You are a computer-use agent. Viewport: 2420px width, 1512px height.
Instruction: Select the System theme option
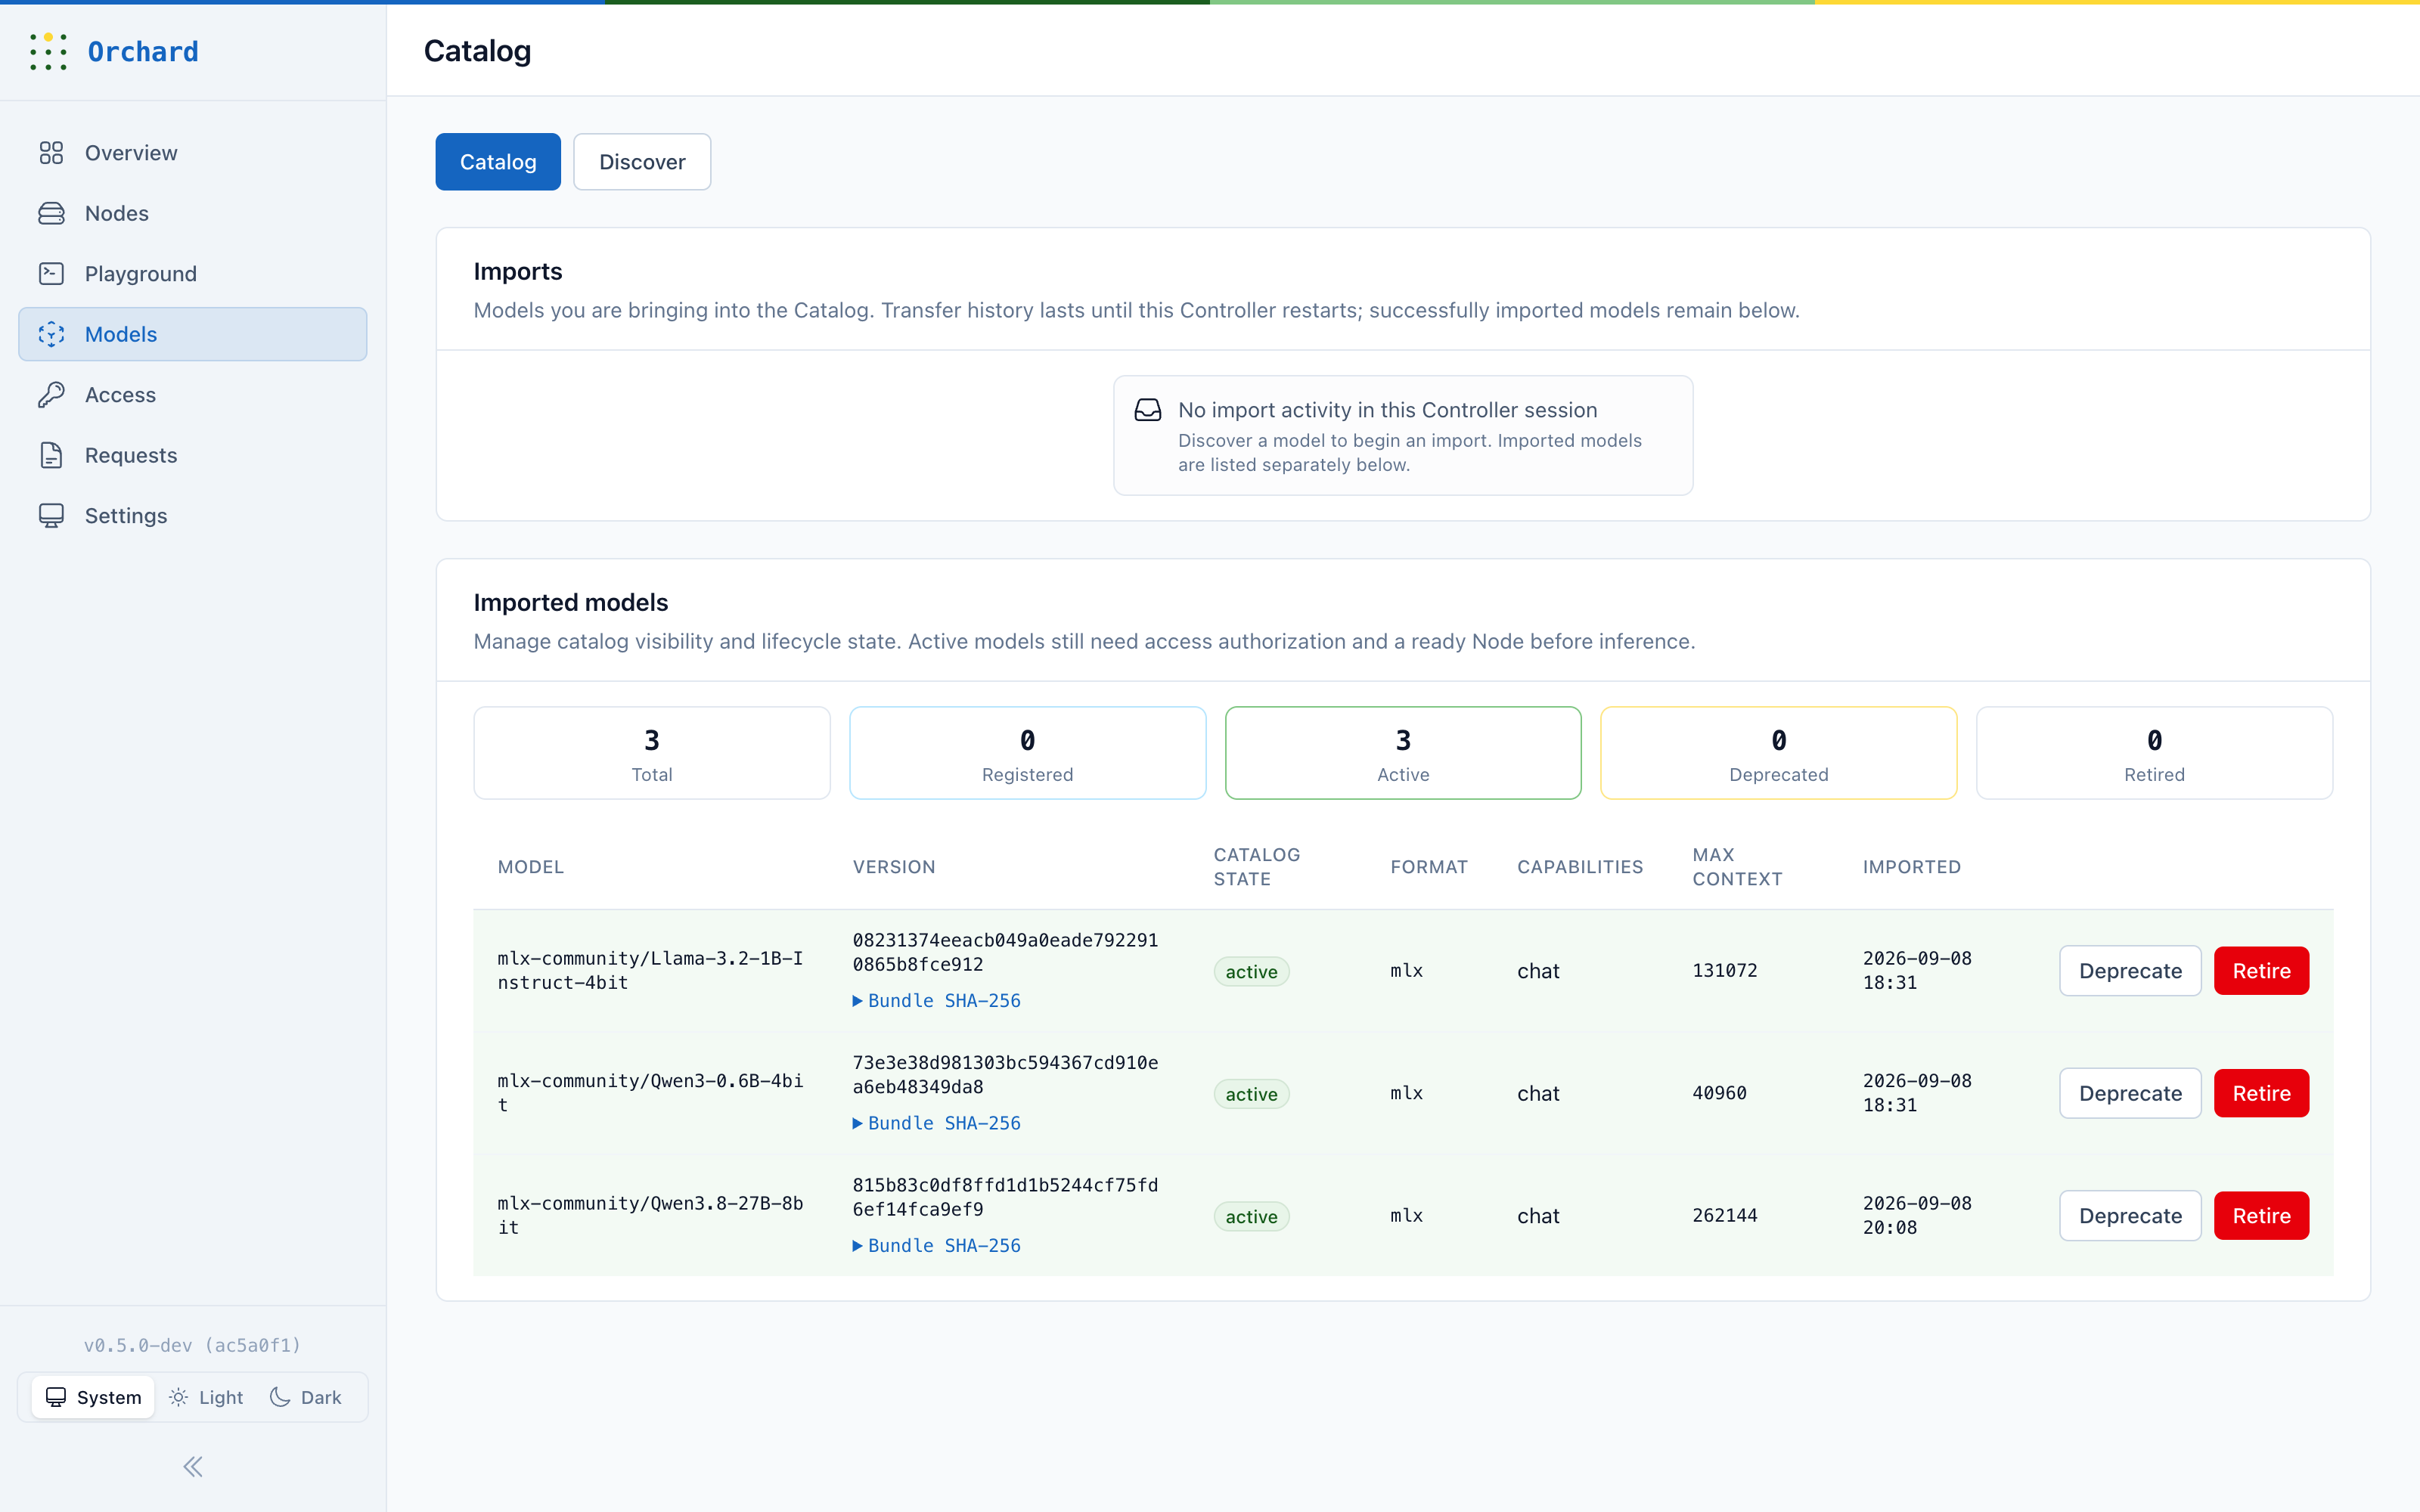94,1397
